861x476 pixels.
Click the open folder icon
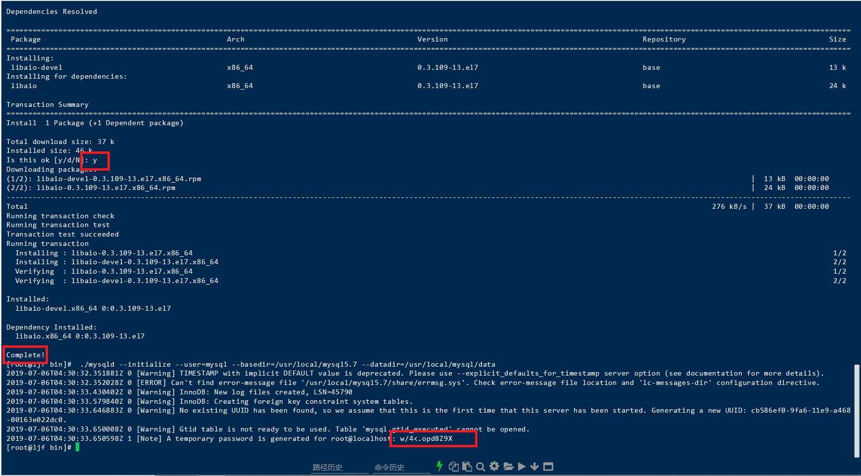click(x=508, y=466)
